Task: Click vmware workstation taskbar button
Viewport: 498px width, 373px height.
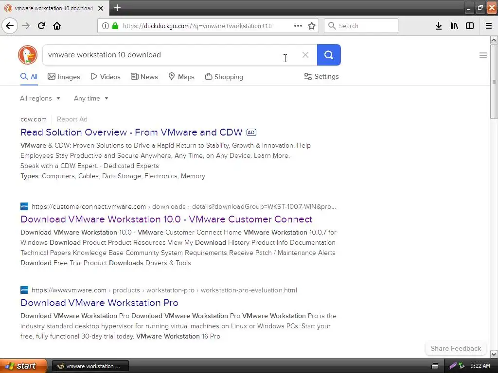Action: pos(90,366)
